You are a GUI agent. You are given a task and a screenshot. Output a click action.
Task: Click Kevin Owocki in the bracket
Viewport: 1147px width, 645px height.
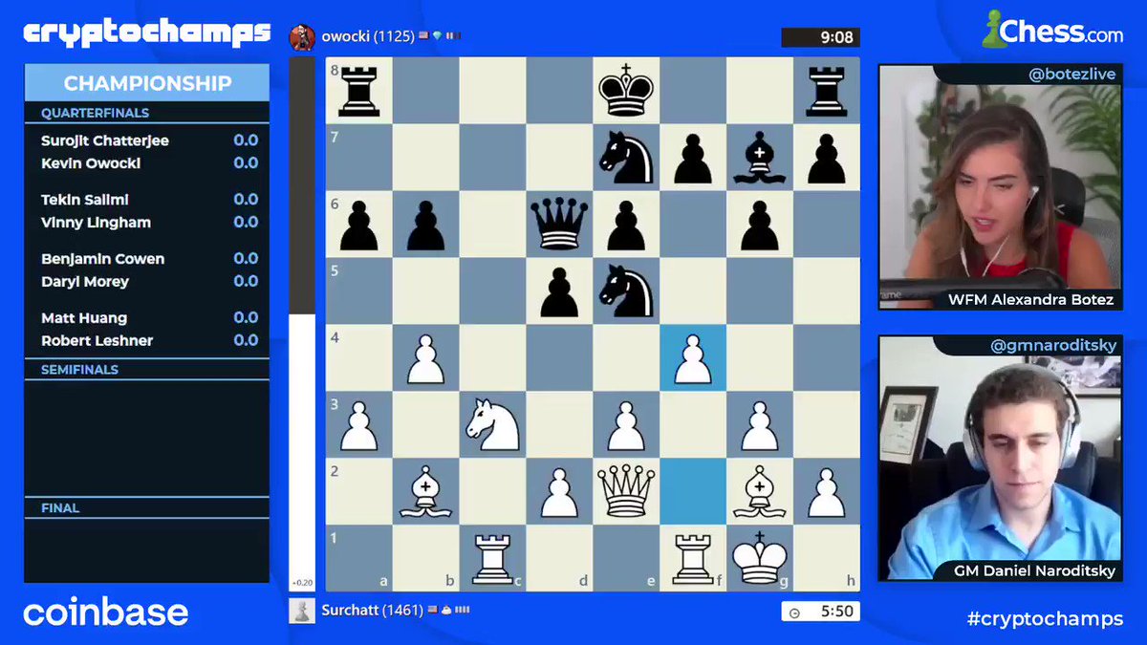pyautogui.click(x=91, y=163)
